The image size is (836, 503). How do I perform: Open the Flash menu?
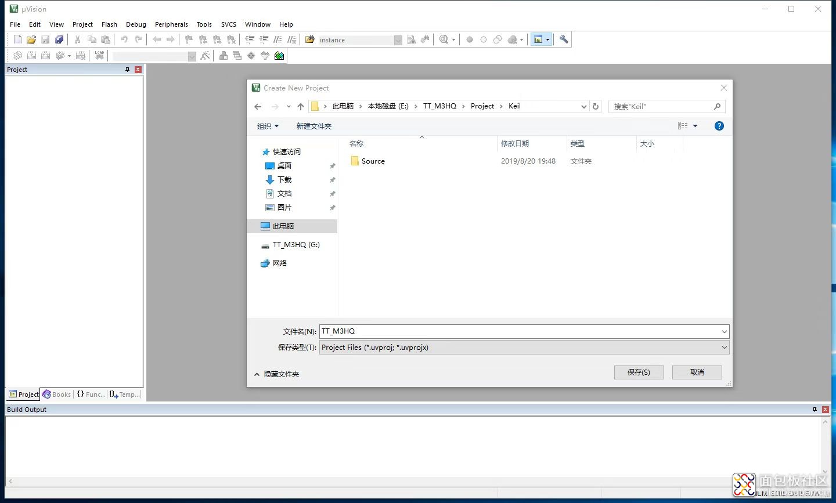pyautogui.click(x=109, y=24)
